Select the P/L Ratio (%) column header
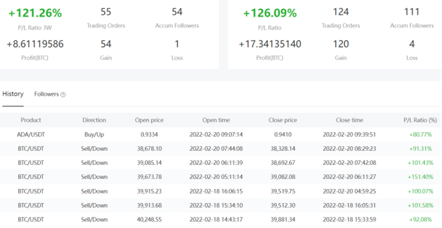 click(420, 120)
